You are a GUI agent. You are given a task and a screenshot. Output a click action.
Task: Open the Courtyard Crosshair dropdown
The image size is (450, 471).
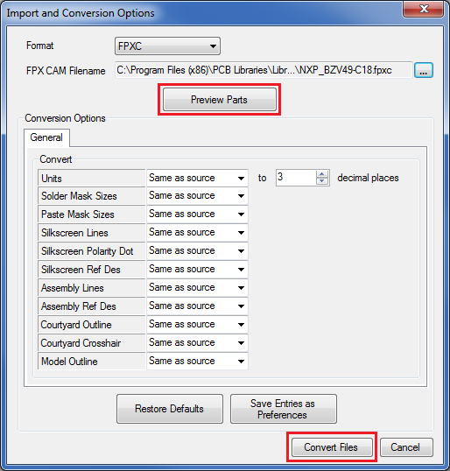197,342
